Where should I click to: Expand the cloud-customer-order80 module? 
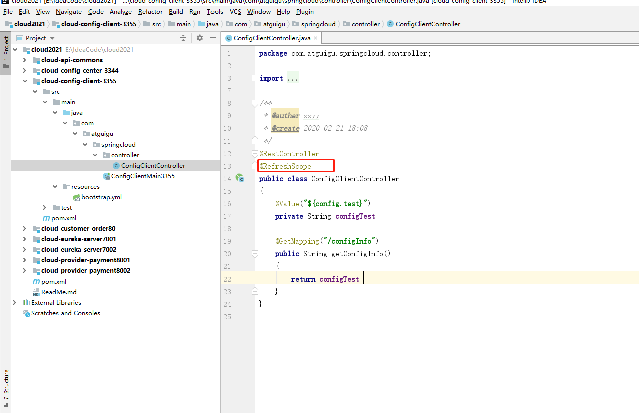click(25, 229)
